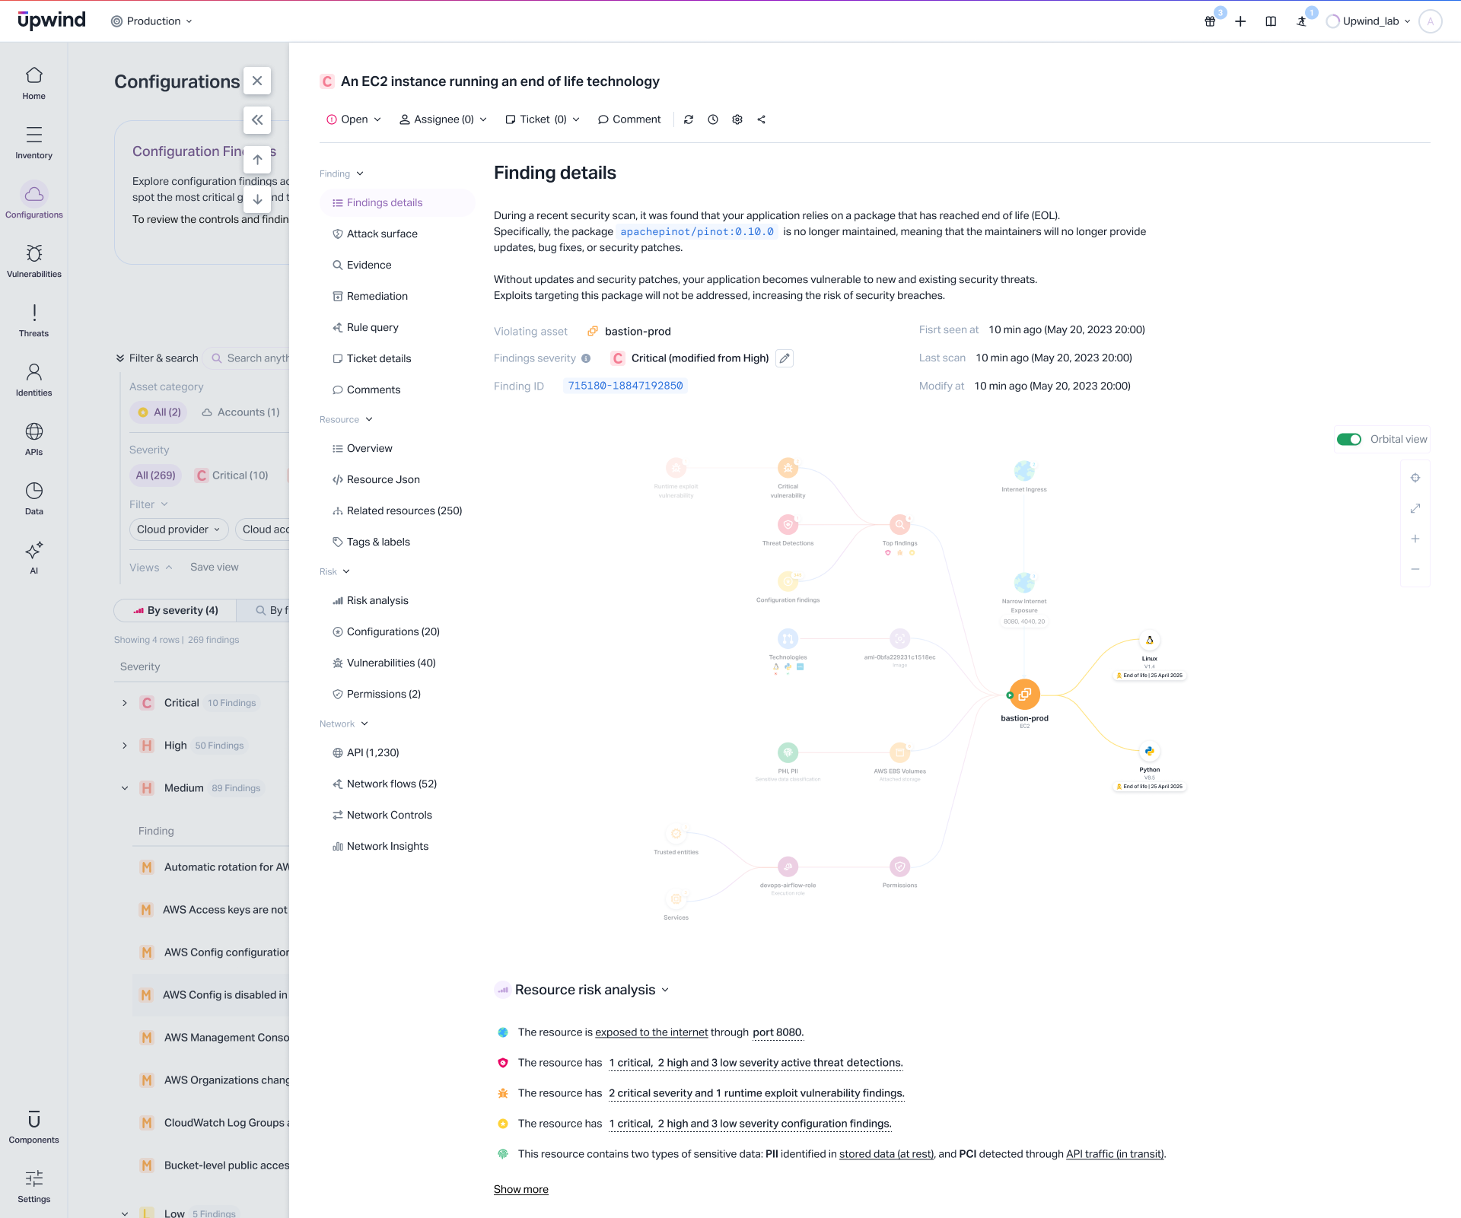Open the Assignee (0) dropdown

443,119
